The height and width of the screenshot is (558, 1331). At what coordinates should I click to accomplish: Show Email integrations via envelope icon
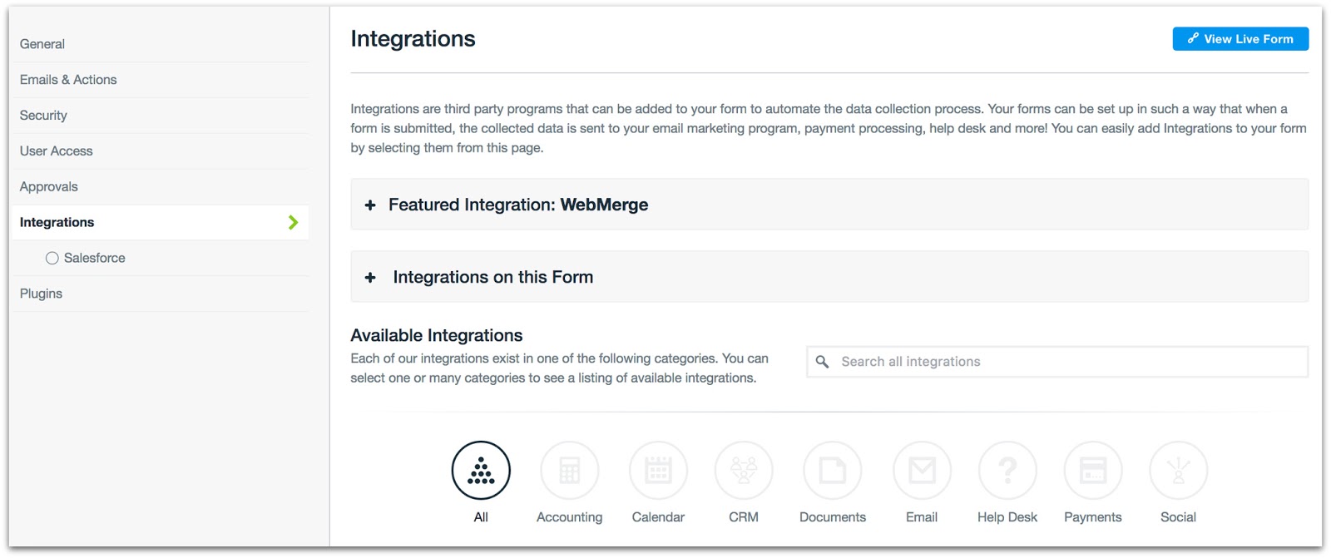click(x=922, y=471)
